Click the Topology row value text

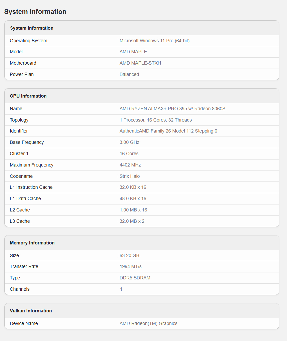pos(155,120)
